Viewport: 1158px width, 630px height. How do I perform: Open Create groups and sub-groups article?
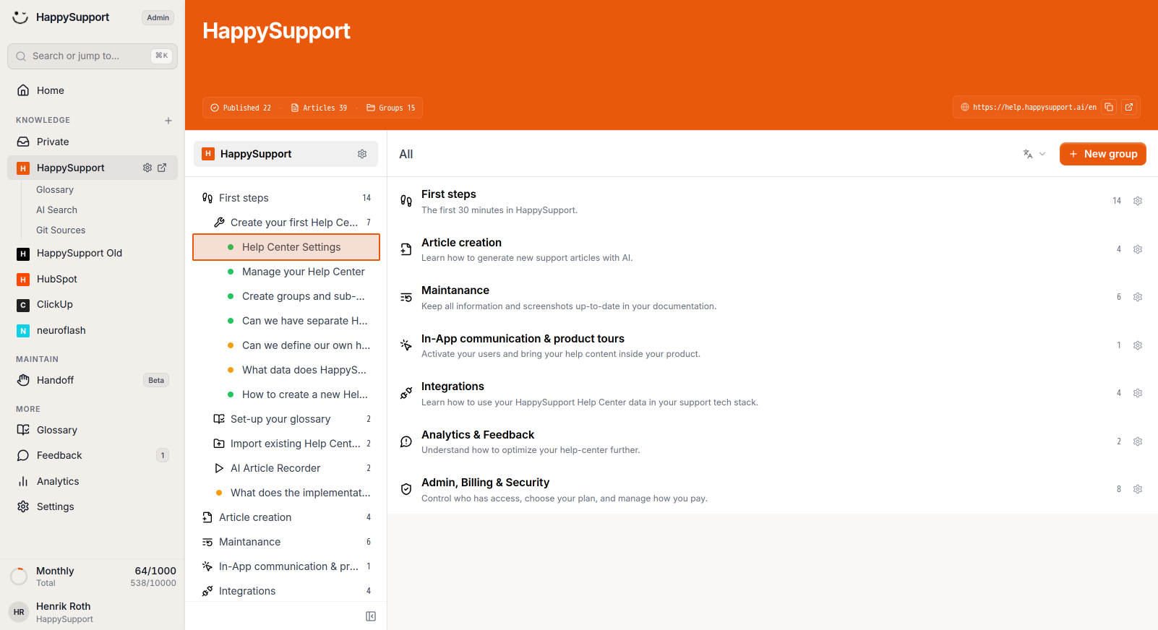286,296
